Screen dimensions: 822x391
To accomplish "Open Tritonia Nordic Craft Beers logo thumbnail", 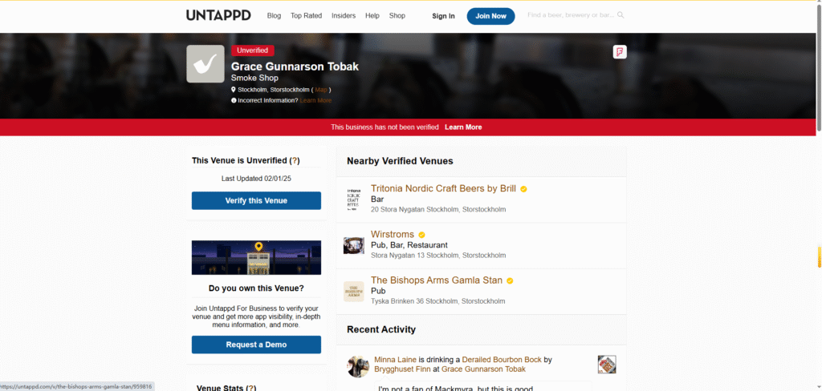I will click(354, 200).
